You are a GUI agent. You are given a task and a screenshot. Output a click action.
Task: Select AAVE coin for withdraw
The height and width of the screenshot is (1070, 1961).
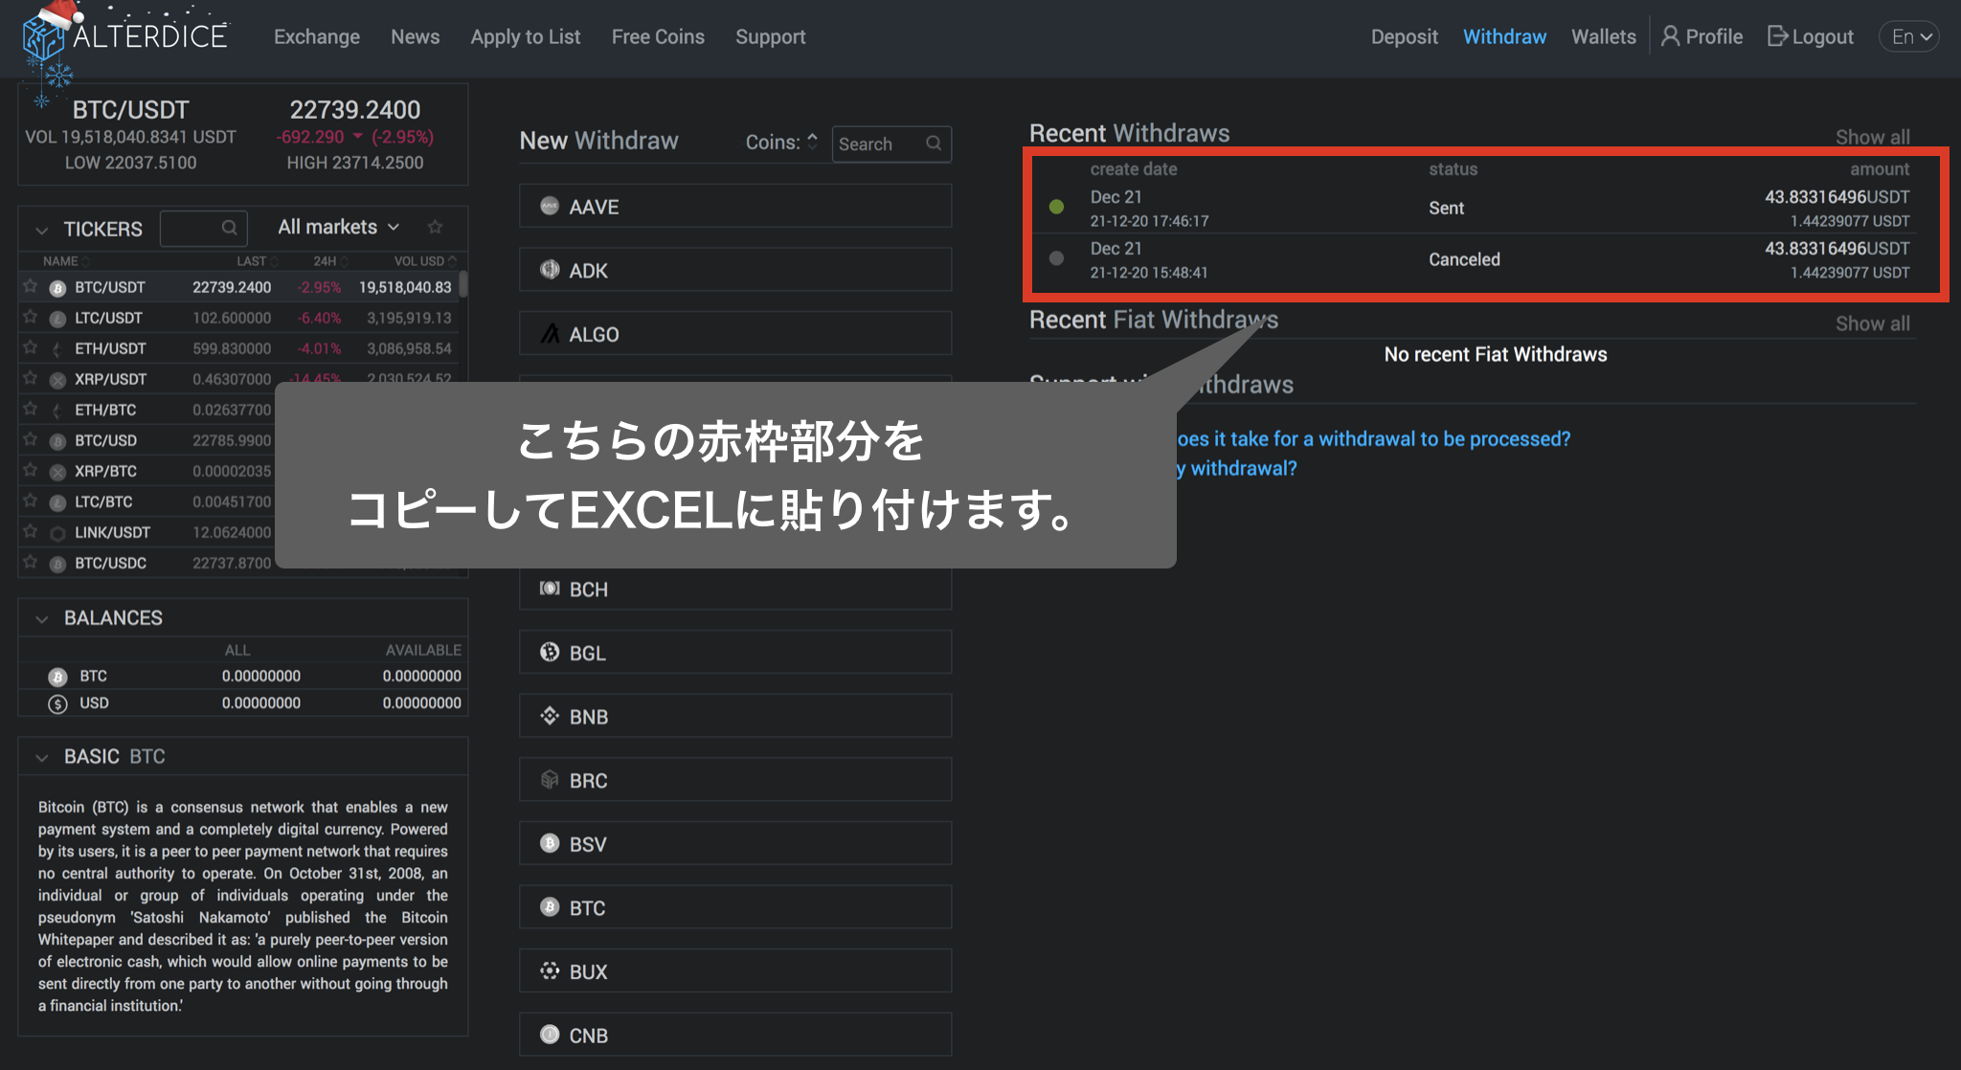coord(735,206)
